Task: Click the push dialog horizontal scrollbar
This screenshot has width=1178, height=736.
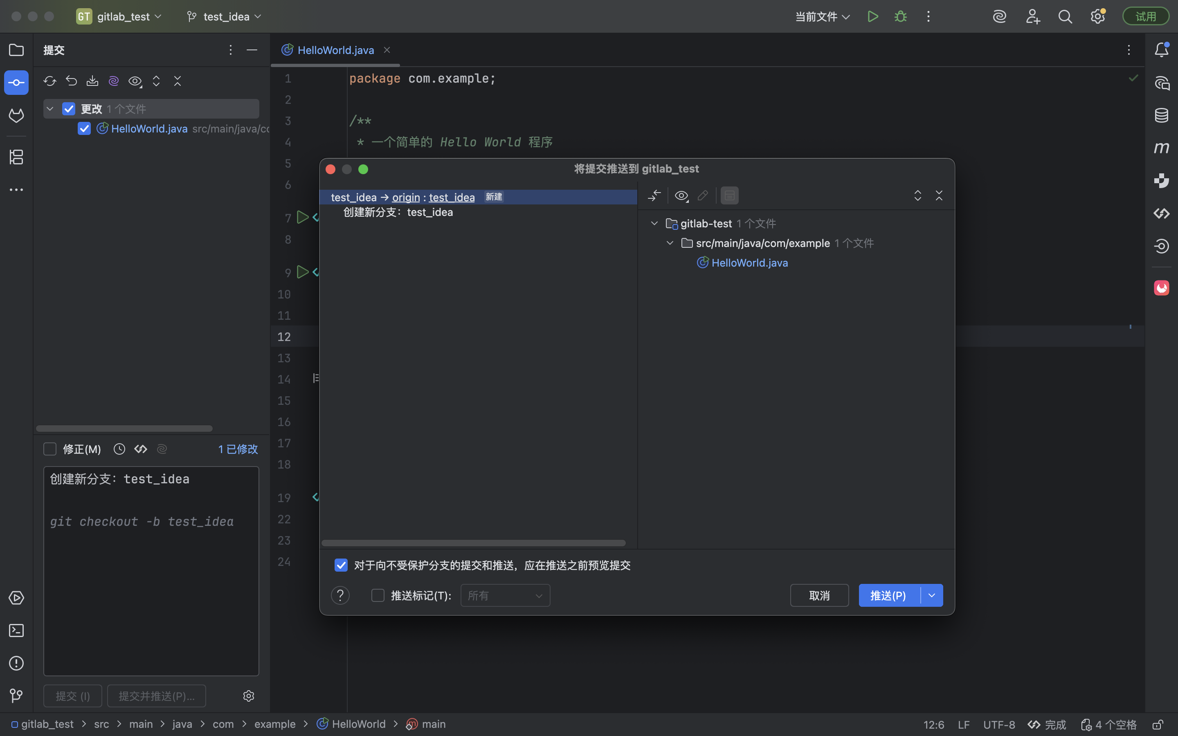Action: 473,543
